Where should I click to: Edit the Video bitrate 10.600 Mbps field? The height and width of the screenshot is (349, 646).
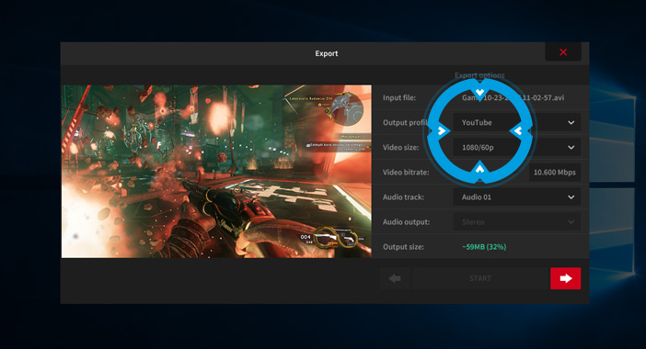[555, 173]
